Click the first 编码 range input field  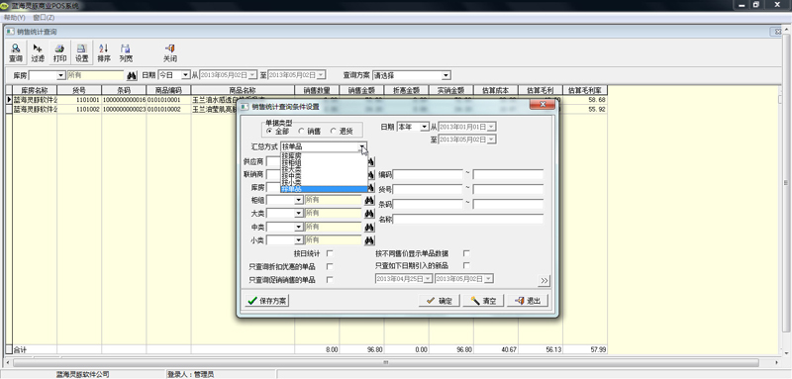pyautogui.click(x=428, y=174)
